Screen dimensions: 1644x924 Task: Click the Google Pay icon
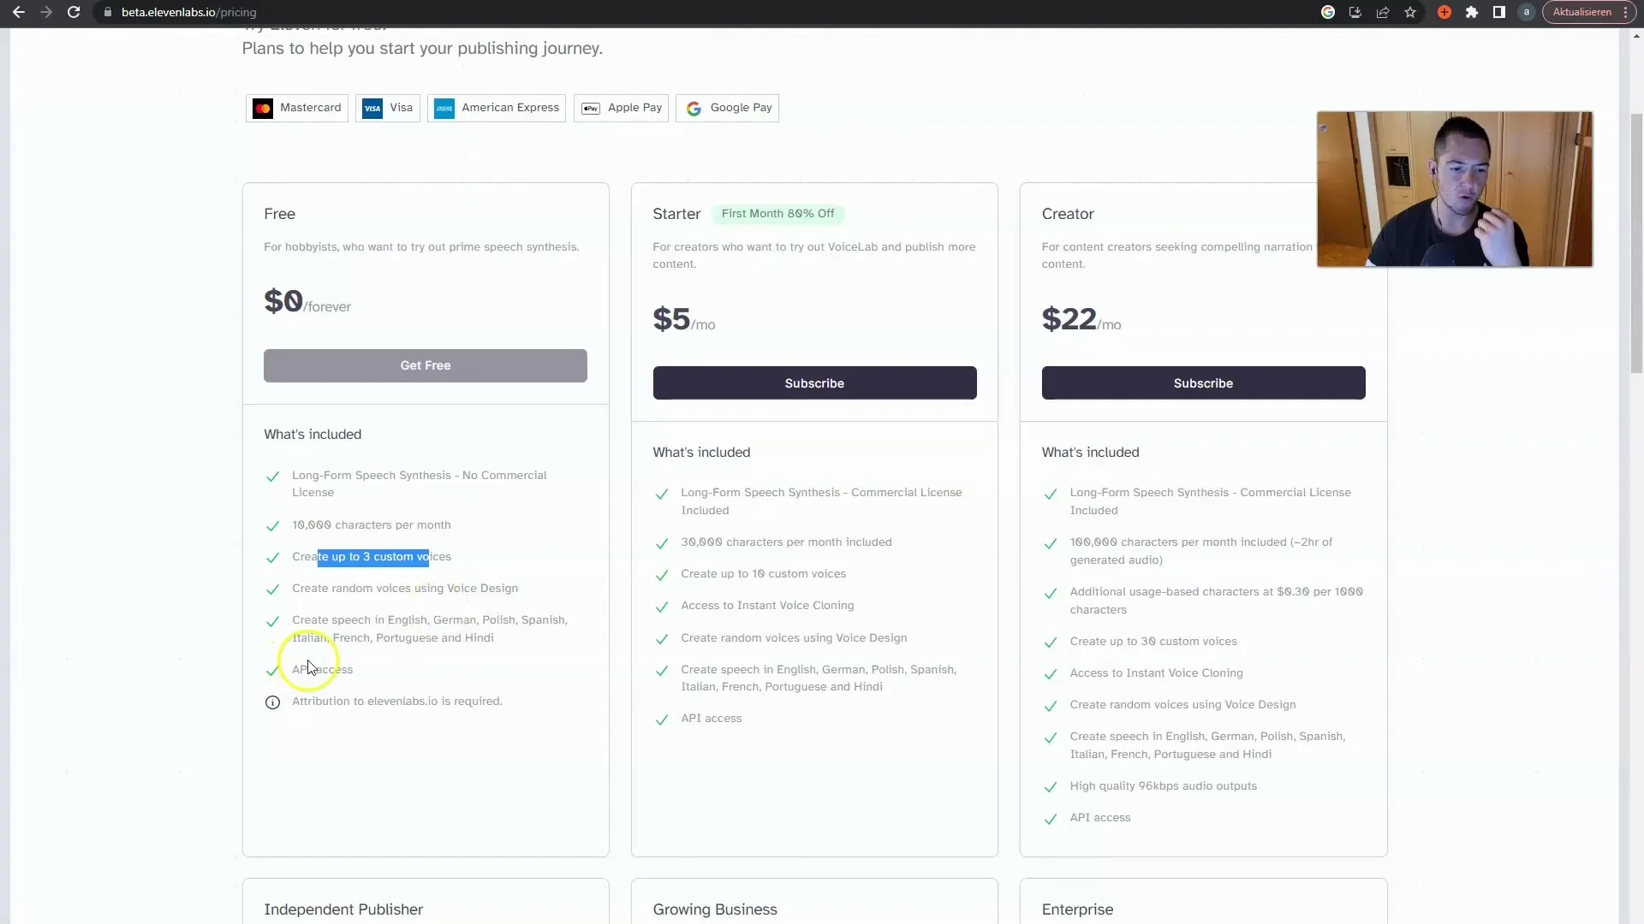[692, 107]
